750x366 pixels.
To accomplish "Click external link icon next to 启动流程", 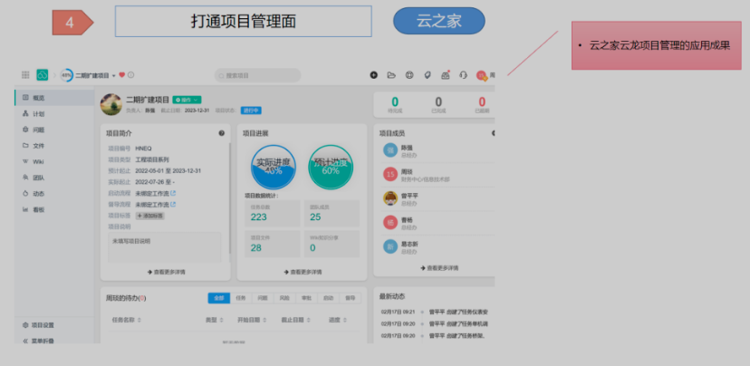I will click(173, 193).
